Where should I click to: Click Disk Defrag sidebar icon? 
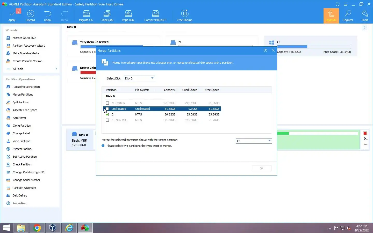pos(8,195)
